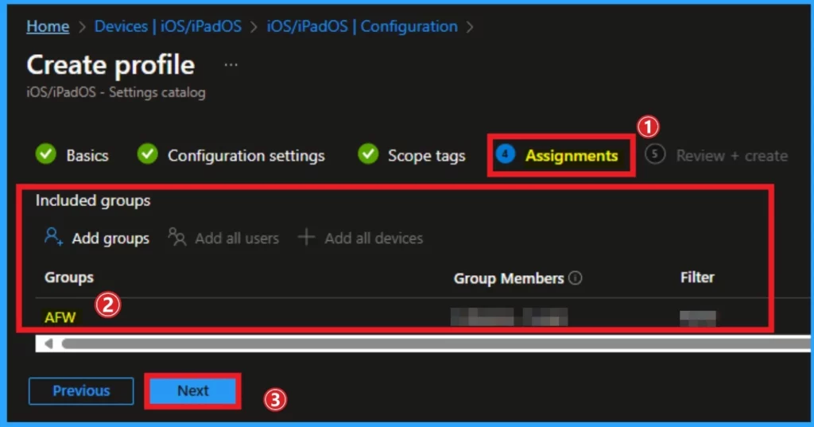Click the Add all users people icon
Image resolution: width=814 pixels, height=427 pixels.
coord(177,237)
